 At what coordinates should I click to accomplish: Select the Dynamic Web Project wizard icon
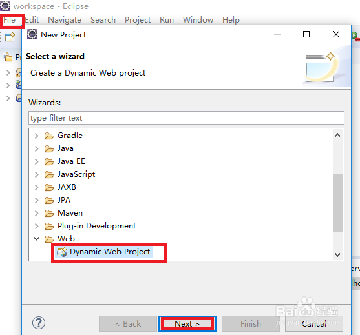62,252
